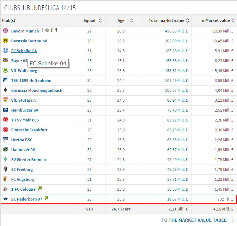Click the Borussia Dortmund crest icon

[x=5, y=41]
